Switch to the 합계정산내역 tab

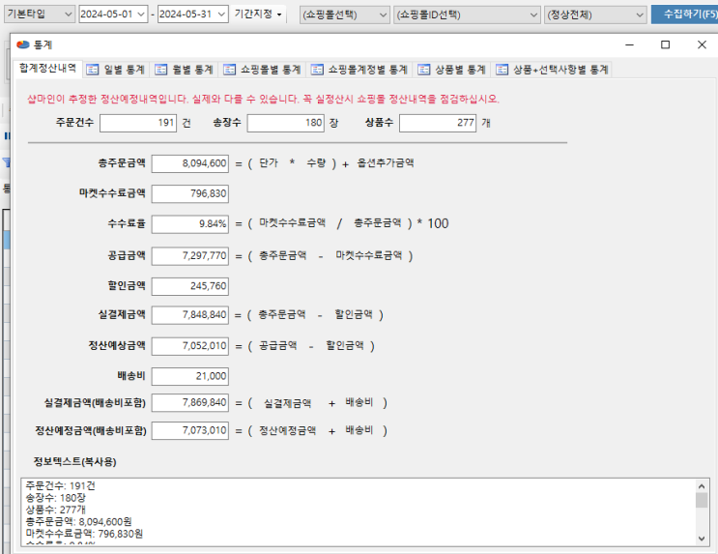coord(47,69)
